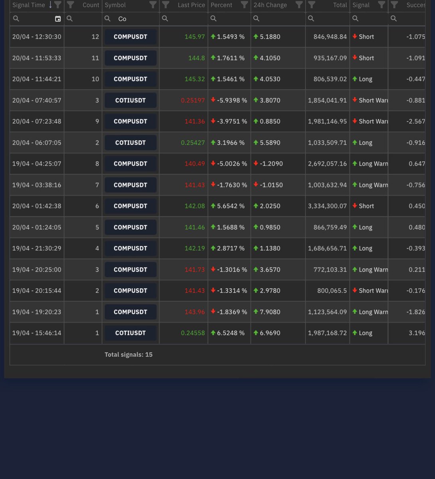Select the 20/04 - 12:30:30 time cell
This screenshot has width=435, height=479.
(37, 37)
